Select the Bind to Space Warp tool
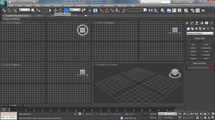The height and width of the screenshot is (120, 215). point(15,10)
